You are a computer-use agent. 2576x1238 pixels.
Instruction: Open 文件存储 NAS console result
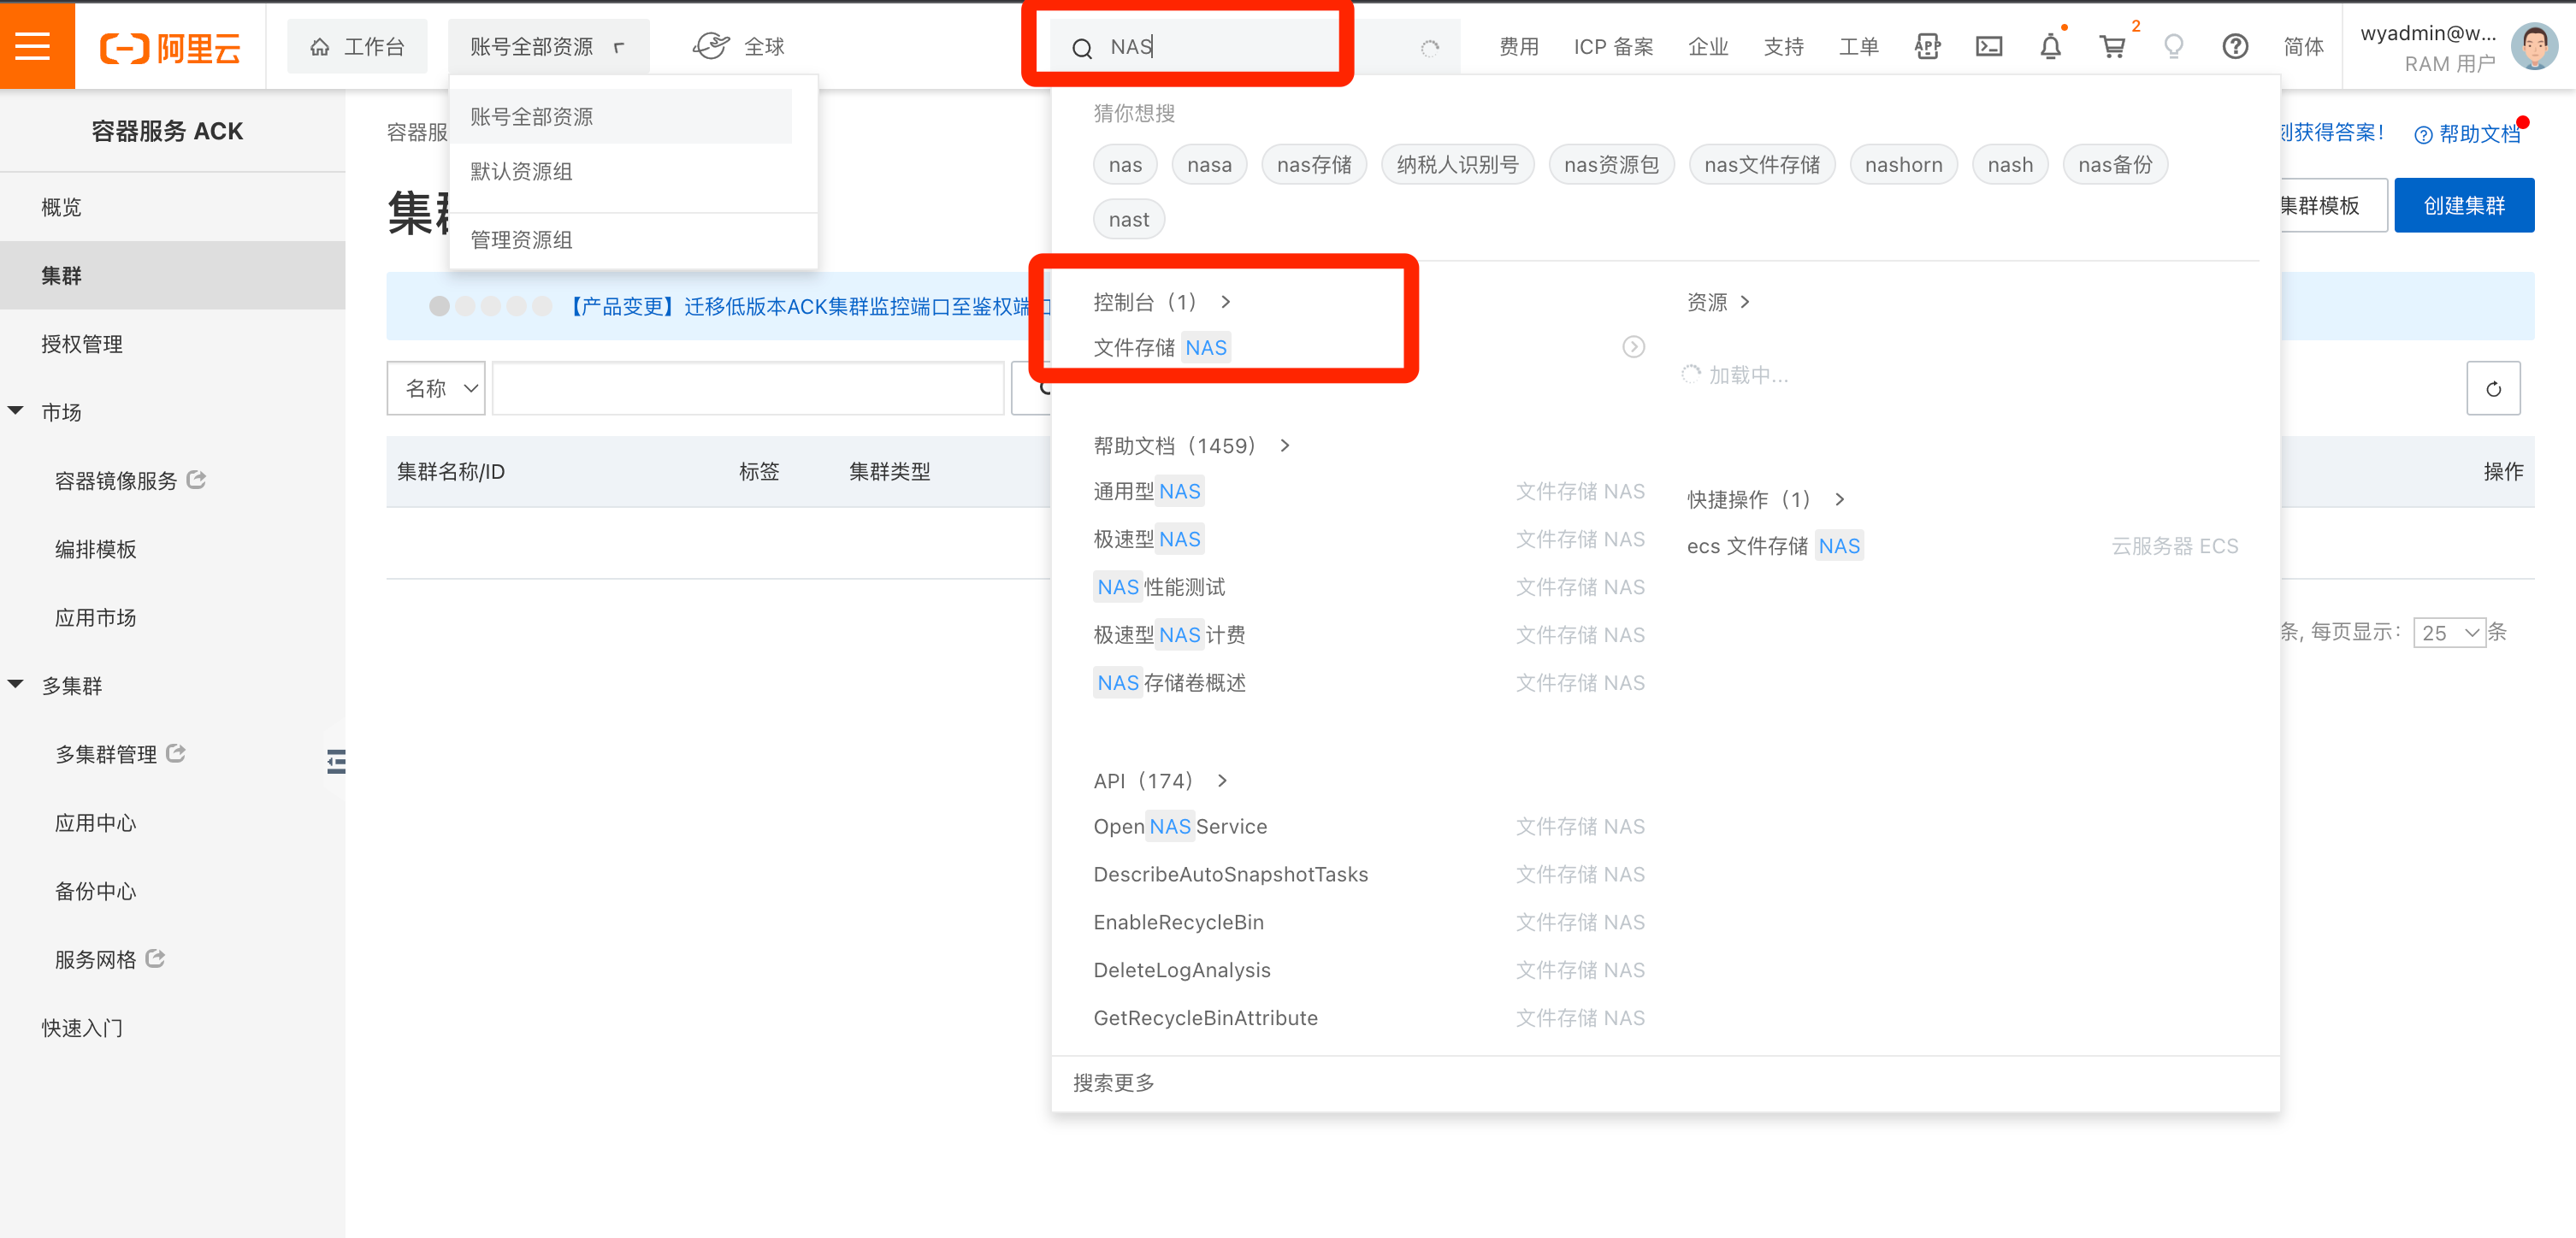click(x=1160, y=348)
